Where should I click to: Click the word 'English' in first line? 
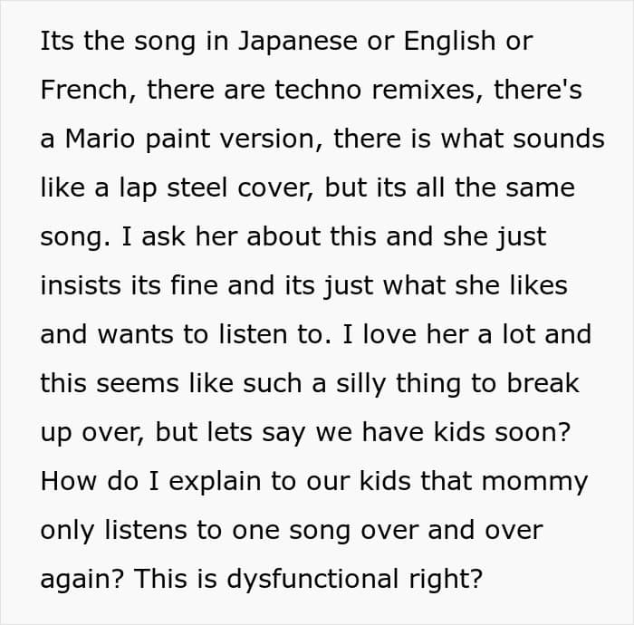449,42
